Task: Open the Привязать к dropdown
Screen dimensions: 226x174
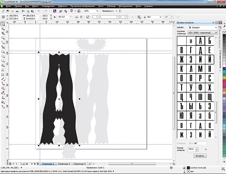Action: click(x=116, y=11)
